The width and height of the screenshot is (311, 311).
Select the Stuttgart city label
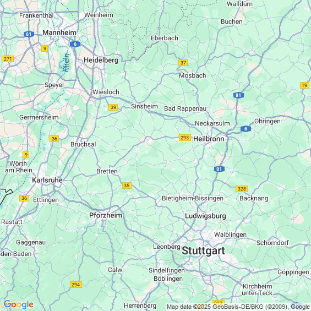pos(203,250)
